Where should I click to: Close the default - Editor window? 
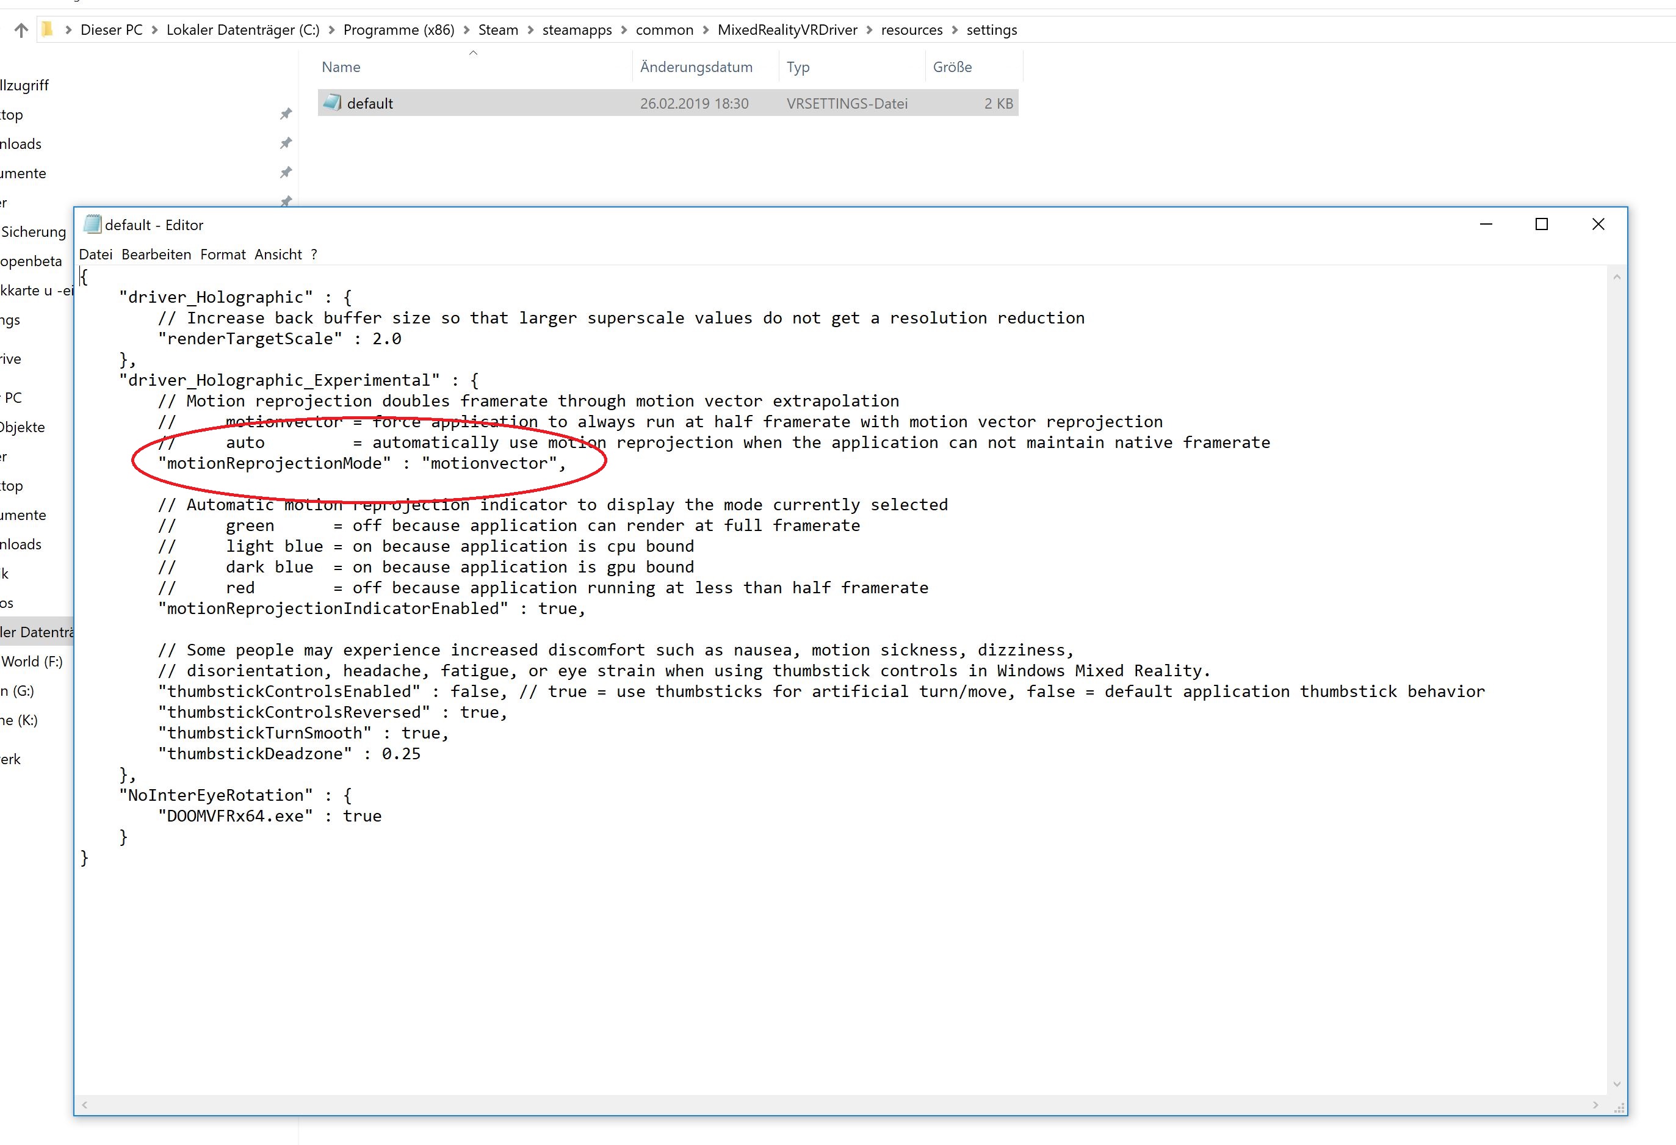(1598, 224)
